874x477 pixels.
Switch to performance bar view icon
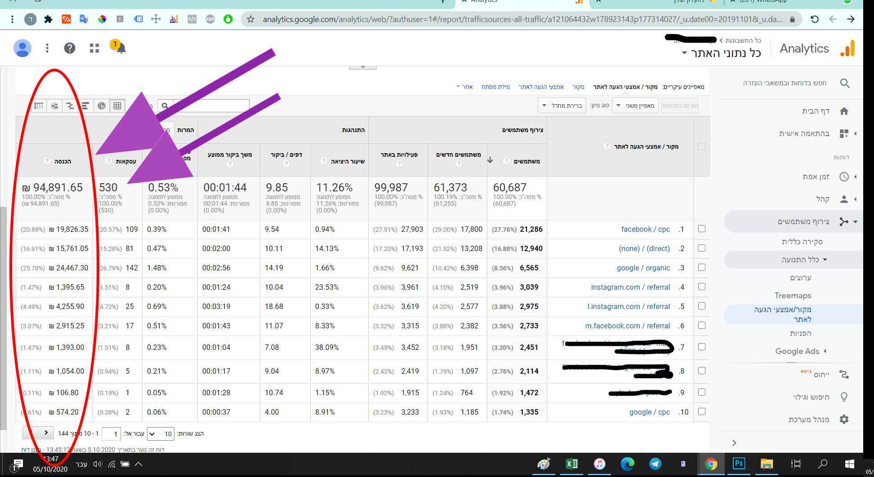(x=85, y=106)
